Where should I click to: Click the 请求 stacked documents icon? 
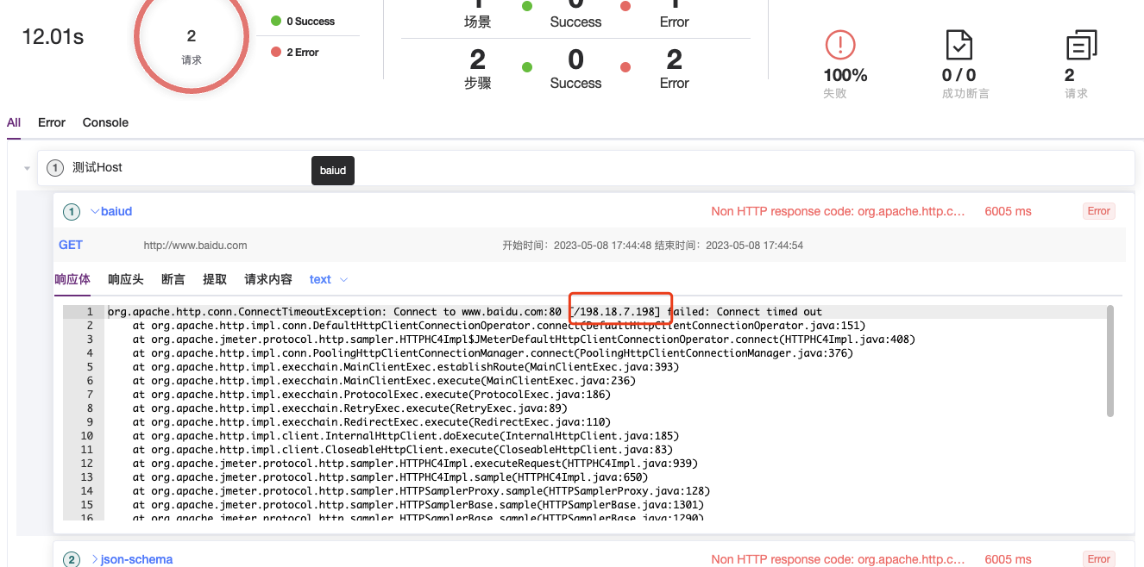click(1078, 44)
